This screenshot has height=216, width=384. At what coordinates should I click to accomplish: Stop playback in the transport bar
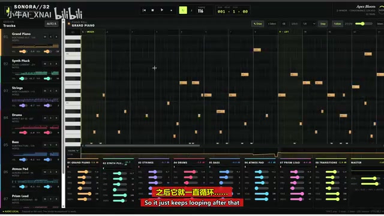[x=152, y=10]
